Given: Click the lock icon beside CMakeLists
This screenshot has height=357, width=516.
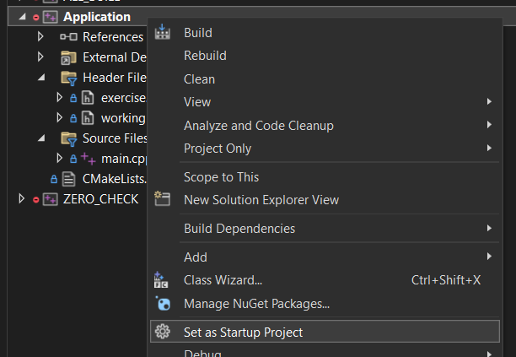Looking at the screenshot, I should (54, 179).
